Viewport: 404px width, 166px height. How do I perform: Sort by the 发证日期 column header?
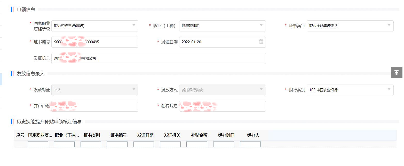pos(145,135)
